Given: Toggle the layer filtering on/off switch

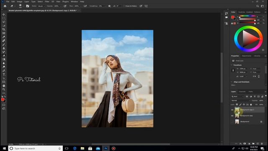Looking at the screenshot, I should pyautogui.click(x=266, y=96).
